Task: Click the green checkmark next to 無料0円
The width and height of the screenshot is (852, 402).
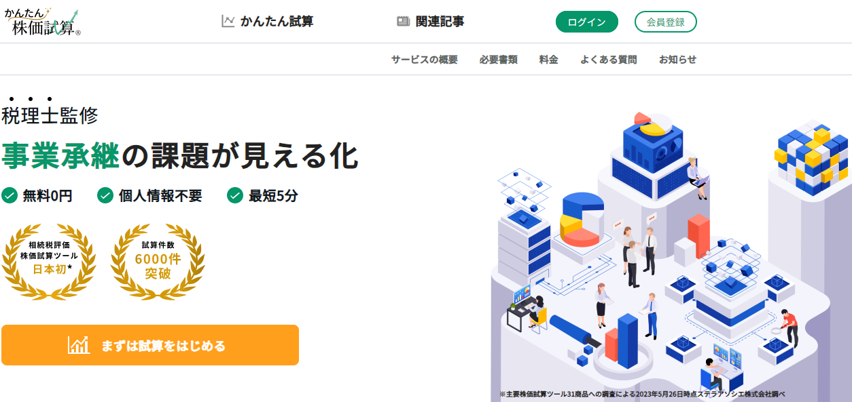Action: tap(10, 196)
